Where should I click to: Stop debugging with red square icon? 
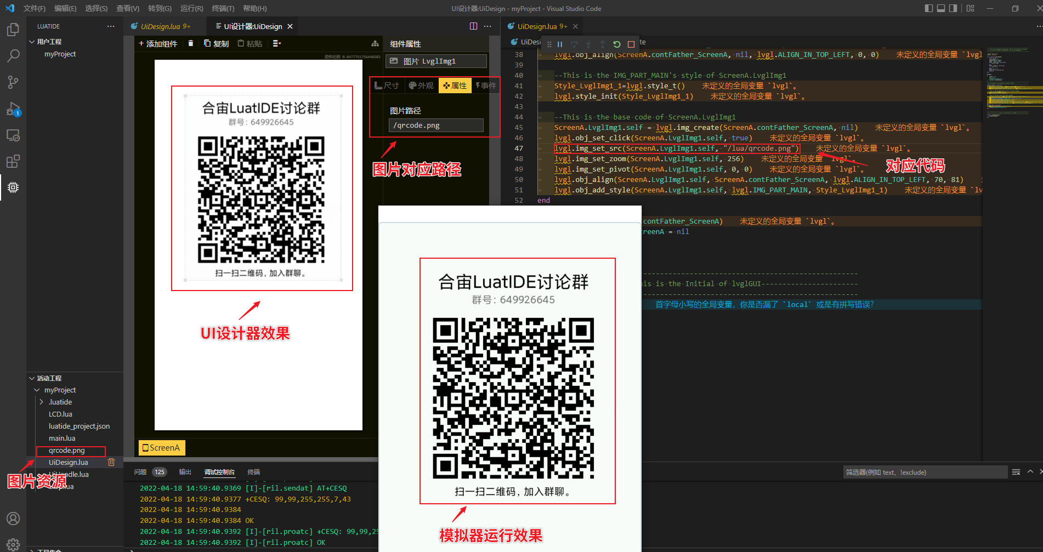coord(631,44)
